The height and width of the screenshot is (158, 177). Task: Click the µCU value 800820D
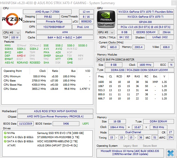coord(86,22)
